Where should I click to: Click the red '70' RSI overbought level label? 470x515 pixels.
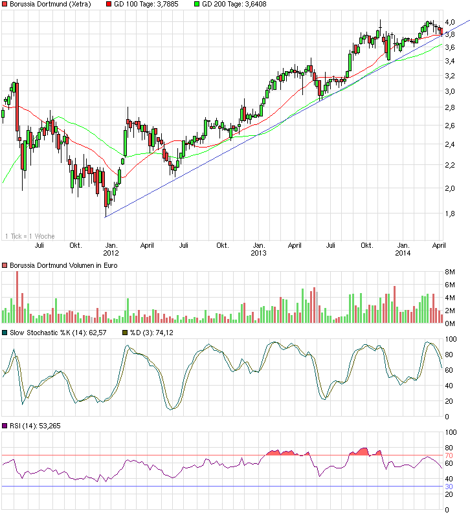click(449, 455)
